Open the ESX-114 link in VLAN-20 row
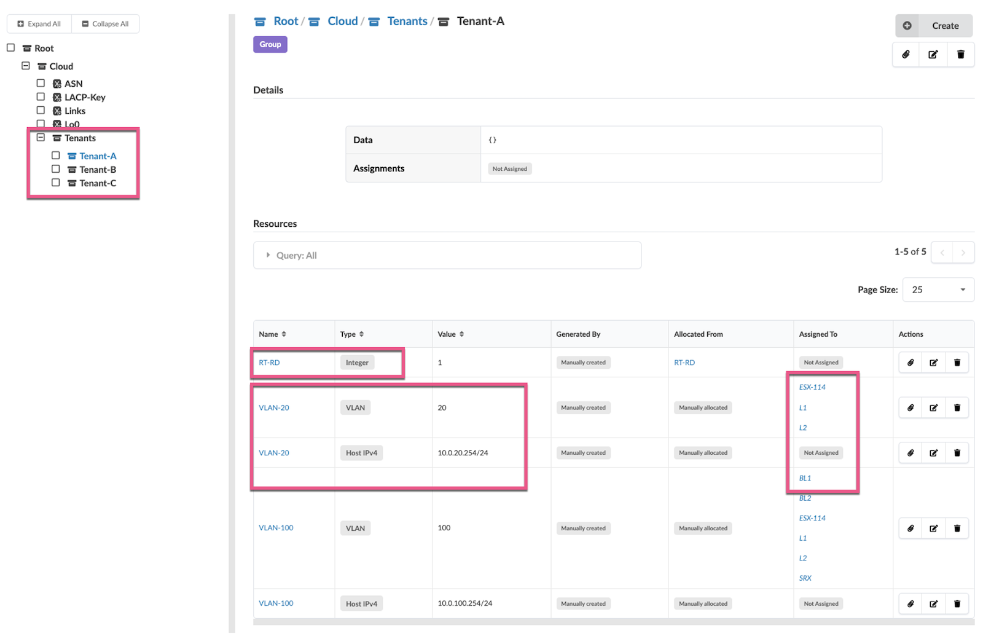This screenshot has width=983, height=636. tap(812, 387)
